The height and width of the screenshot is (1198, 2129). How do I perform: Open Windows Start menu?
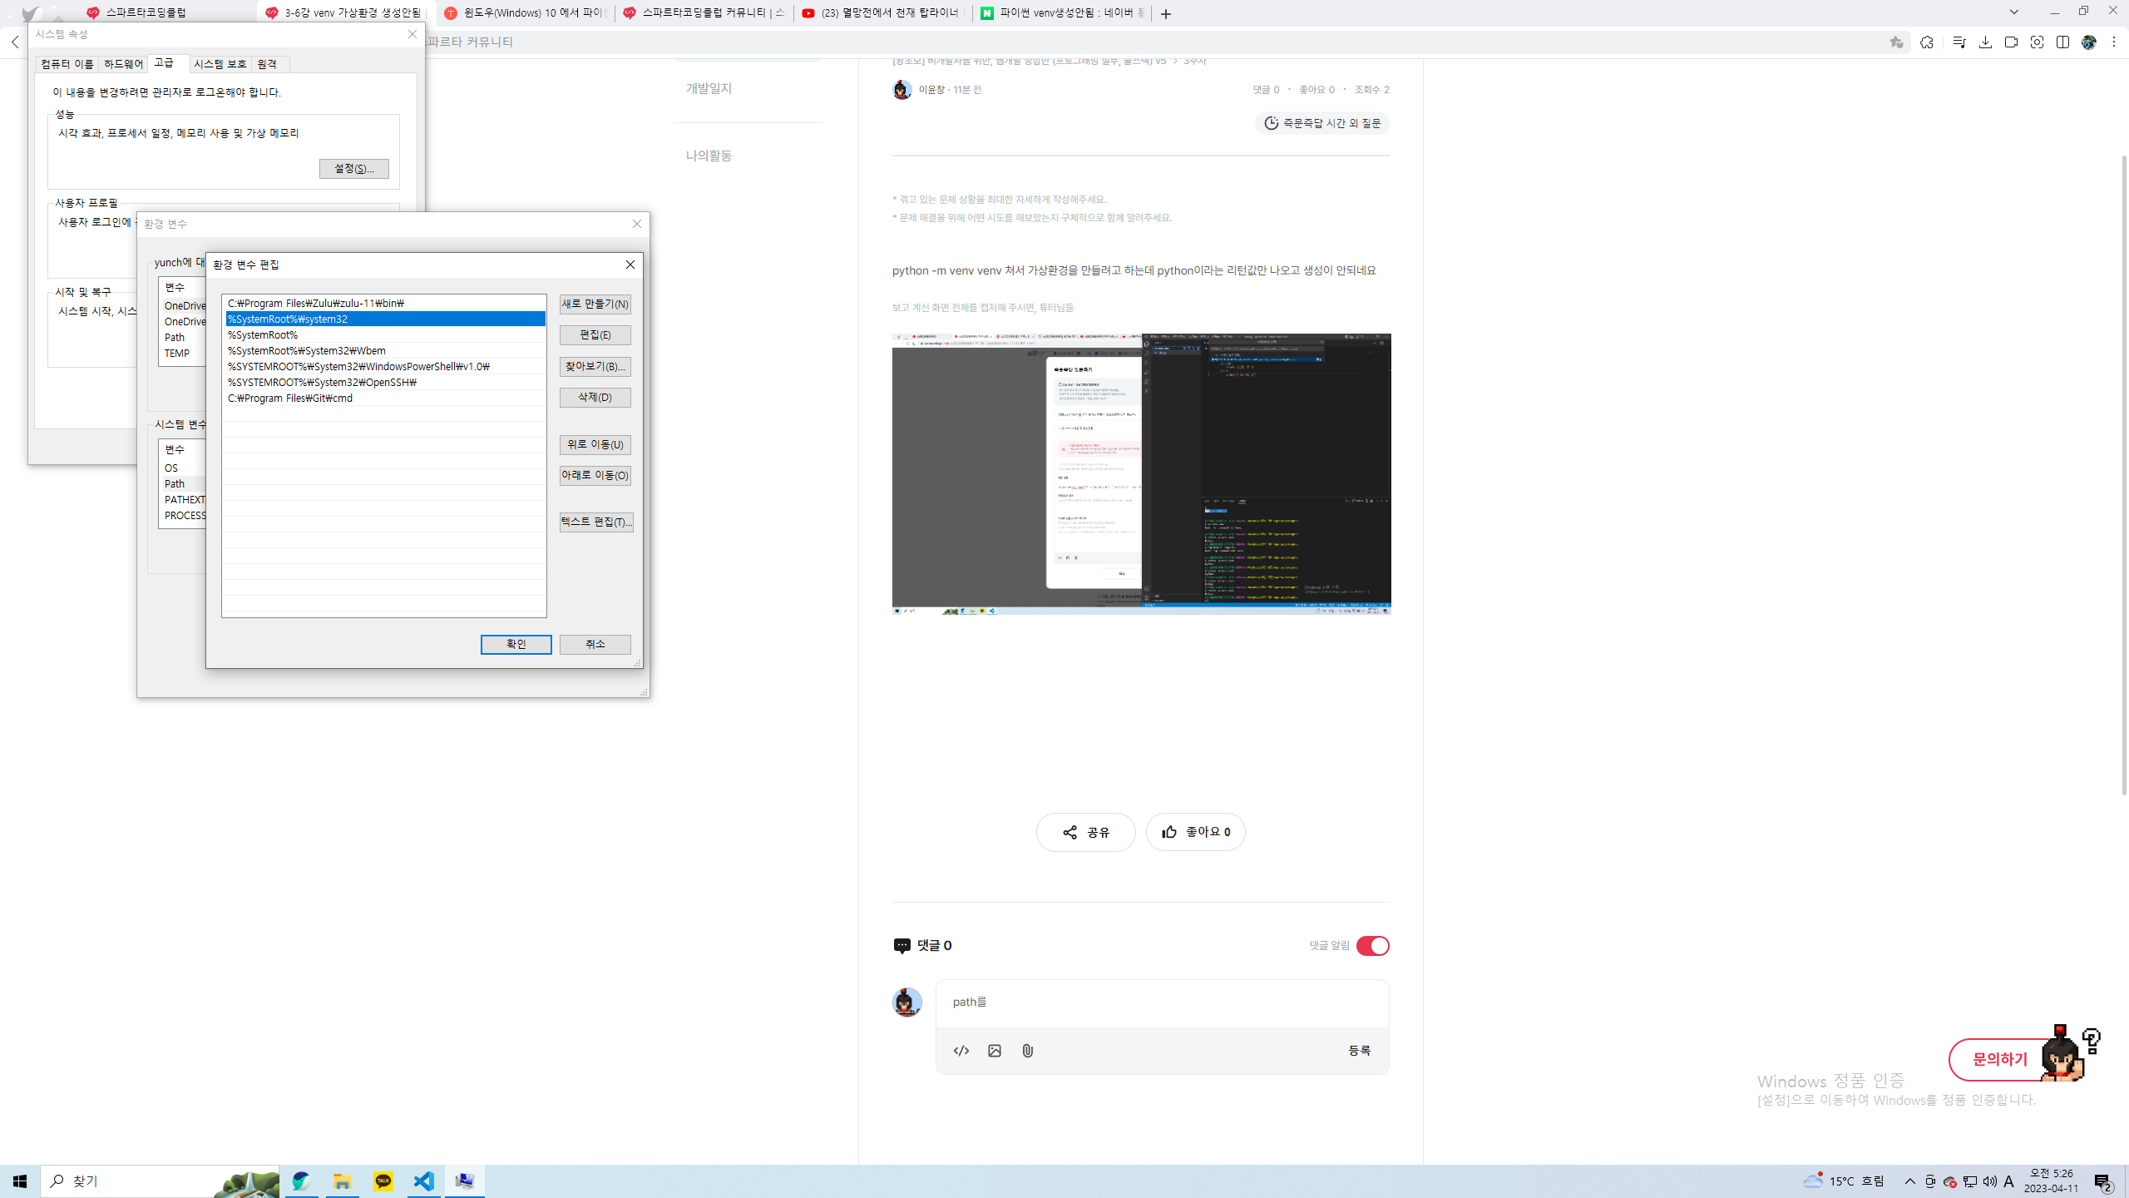pyautogui.click(x=20, y=1181)
